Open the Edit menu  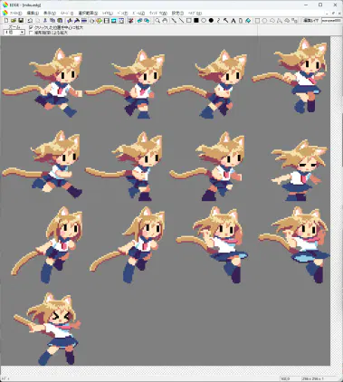coord(33,13)
